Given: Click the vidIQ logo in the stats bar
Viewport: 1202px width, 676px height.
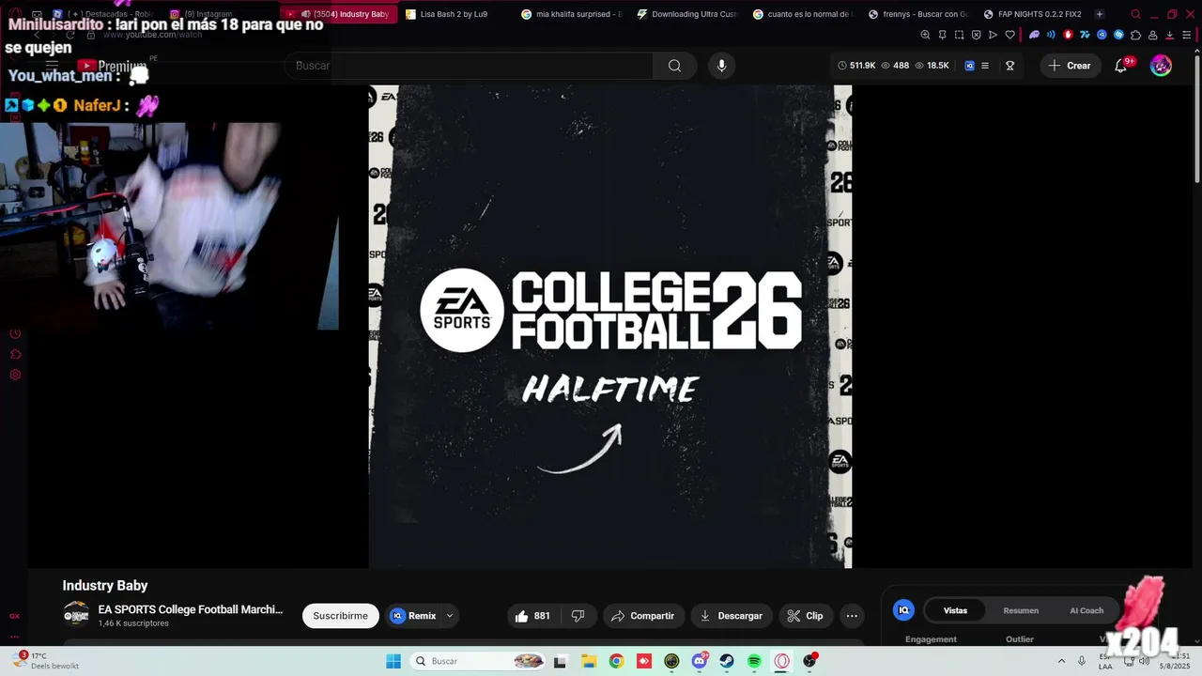Looking at the screenshot, I should [970, 66].
